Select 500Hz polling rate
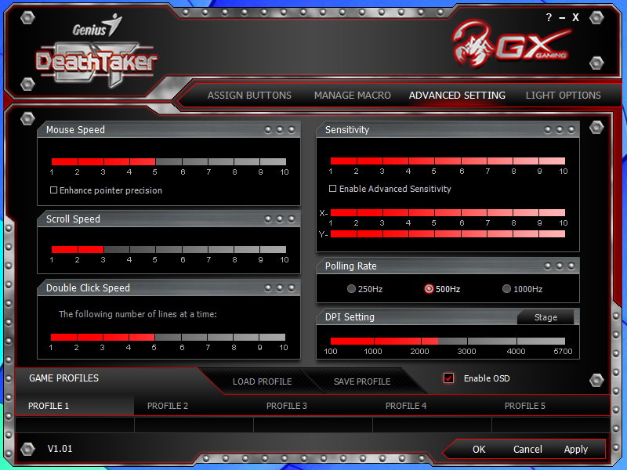Screen dimensions: 627x470 [x=429, y=288]
